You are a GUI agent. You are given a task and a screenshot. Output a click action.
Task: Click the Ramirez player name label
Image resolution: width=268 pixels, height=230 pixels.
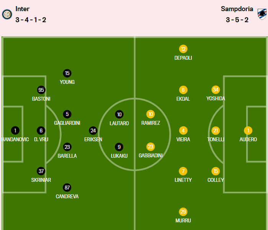tap(150, 123)
